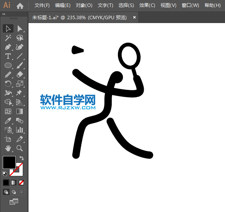
Task: Enable Draw Inside mode
Action: click(x=21, y=192)
